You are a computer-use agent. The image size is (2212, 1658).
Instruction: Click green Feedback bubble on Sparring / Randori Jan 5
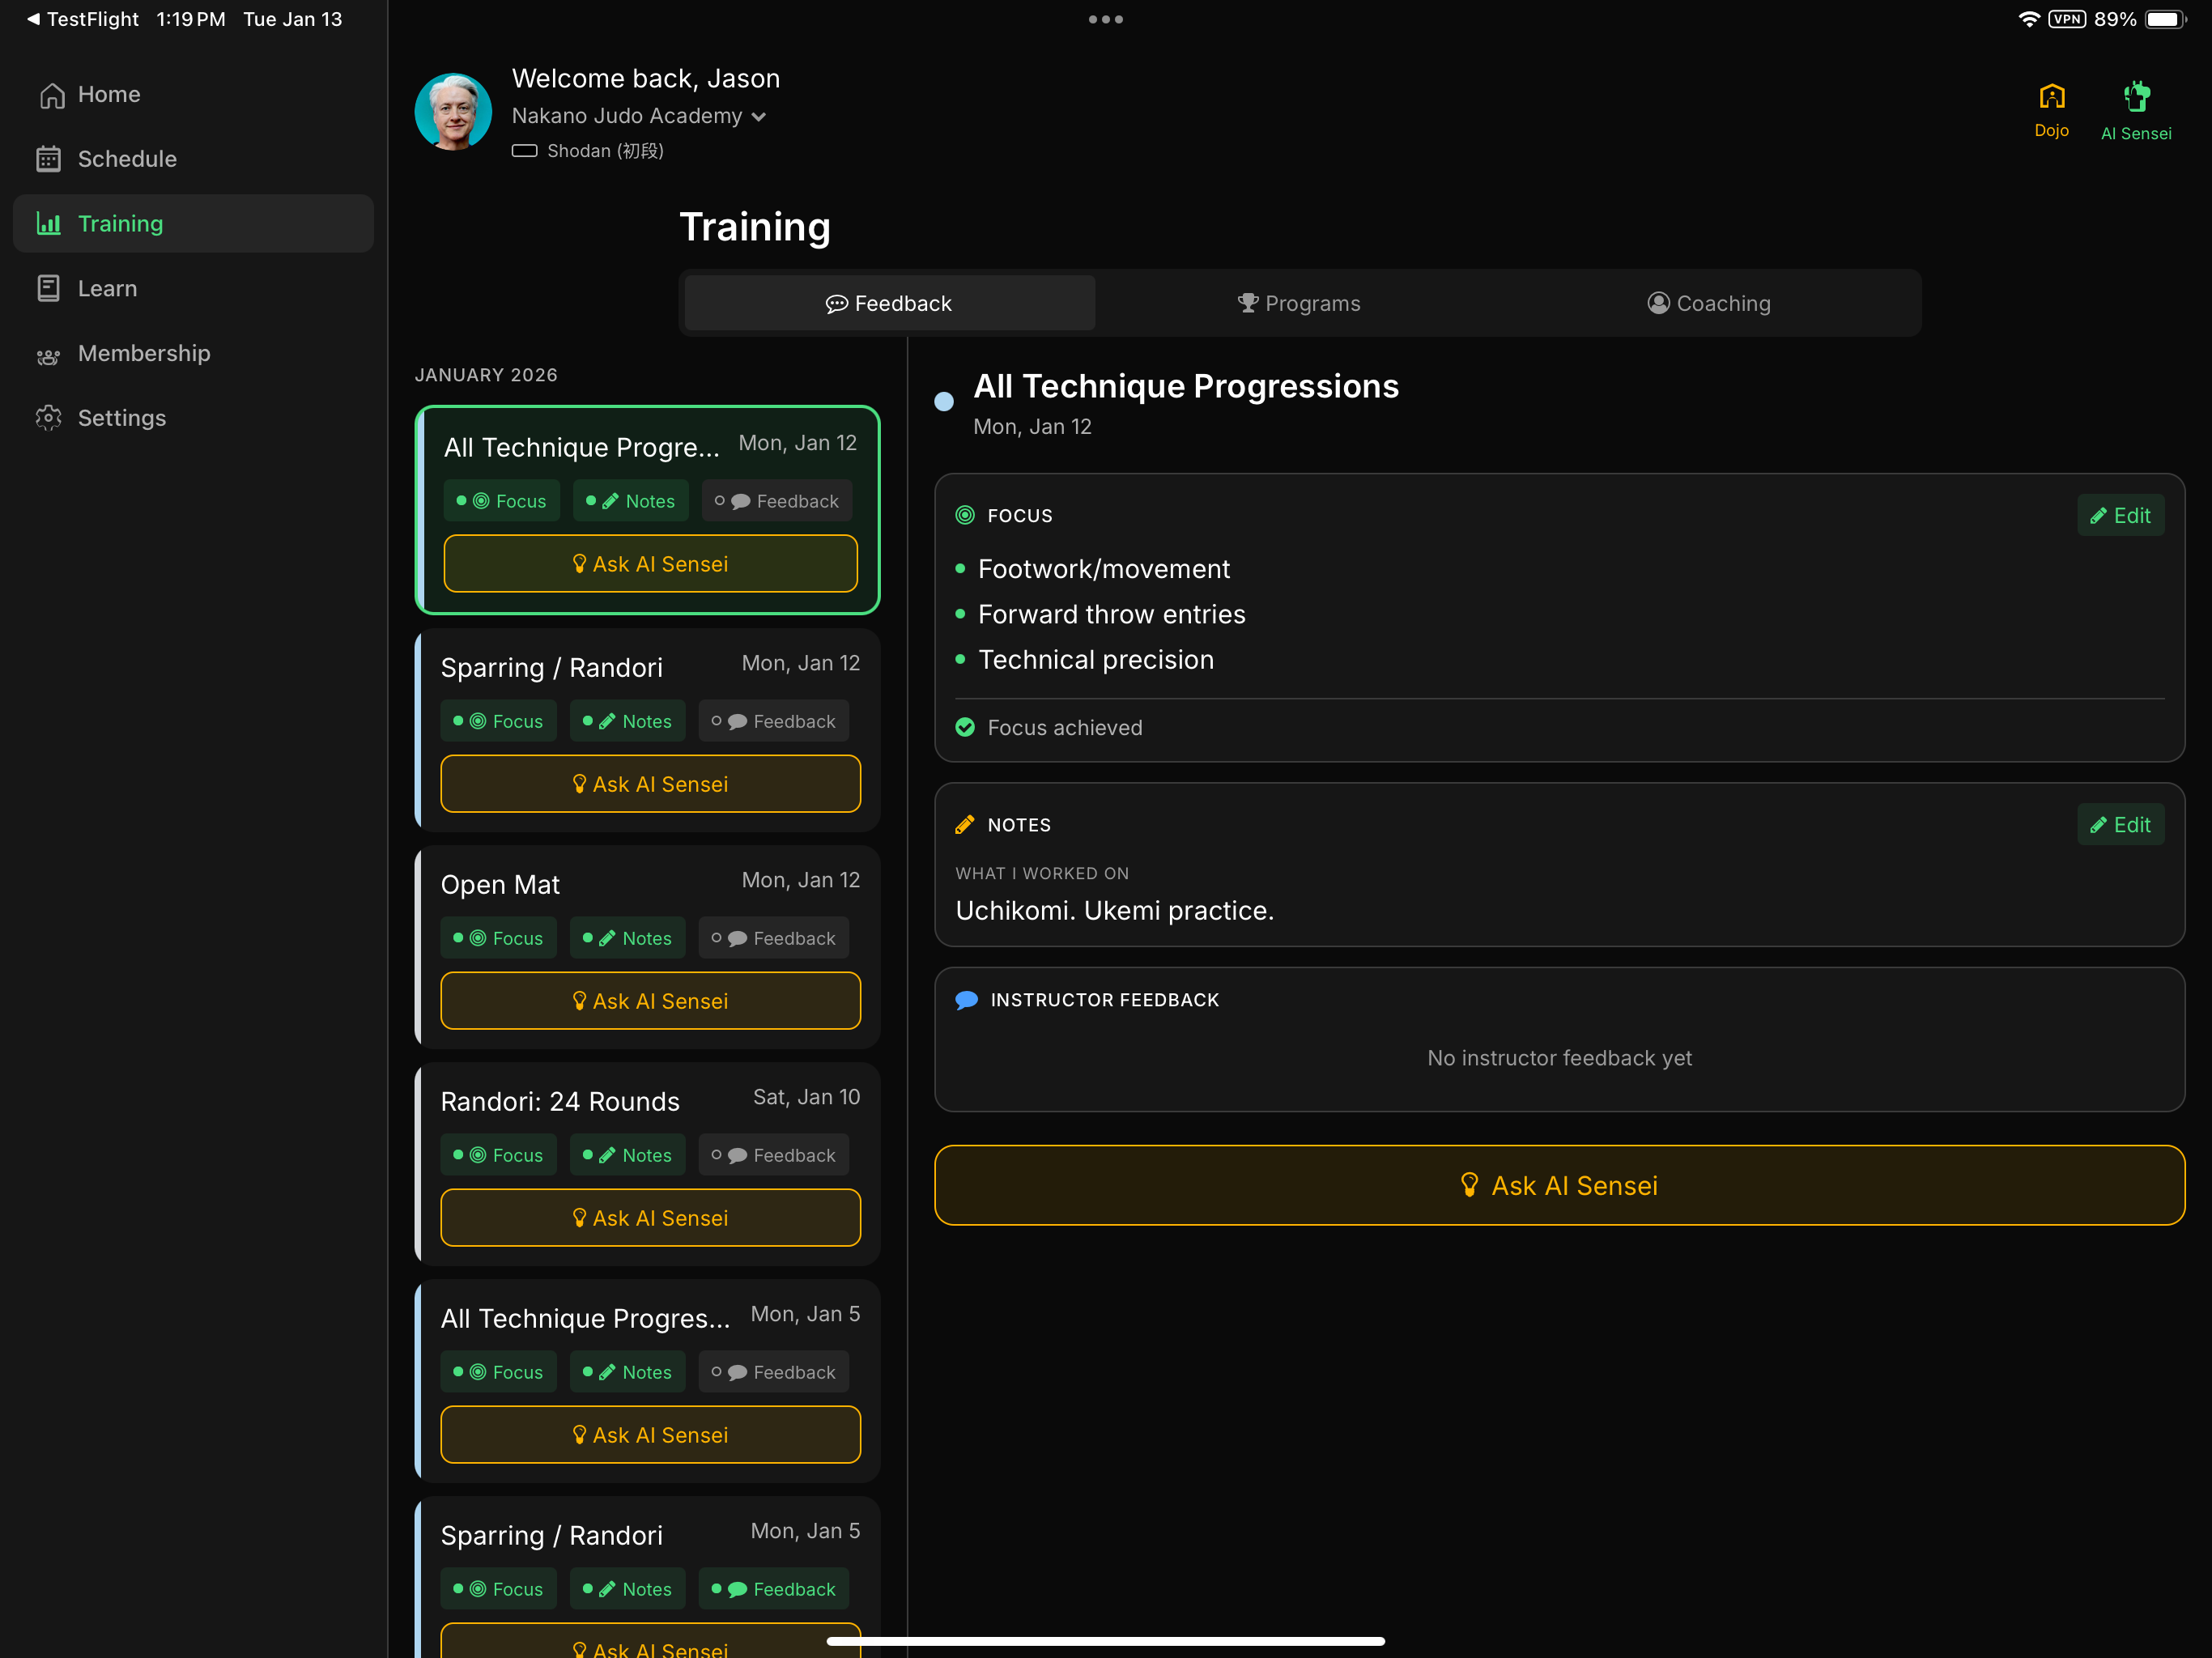tap(738, 1589)
